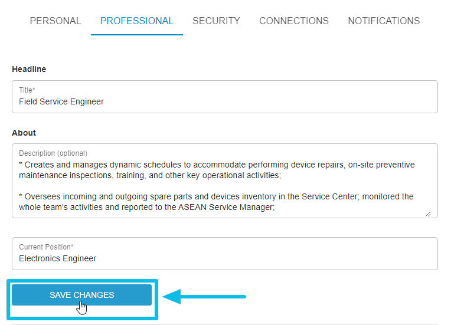Click the blue arrow pointing to Save Changes
The height and width of the screenshot is (325, 451).
pos(204,297)
